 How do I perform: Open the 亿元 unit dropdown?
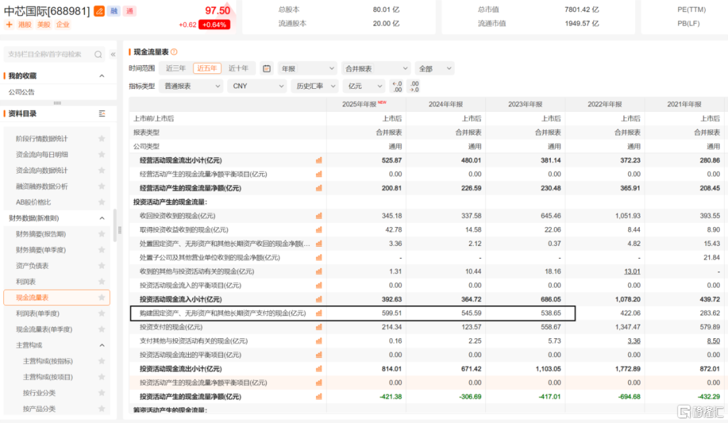click(x=364, y=86)
